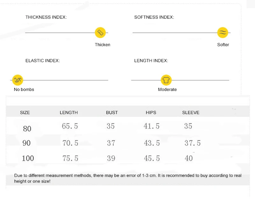
Task: Select the SLEEVE column header
Action: tap(191, 113)
